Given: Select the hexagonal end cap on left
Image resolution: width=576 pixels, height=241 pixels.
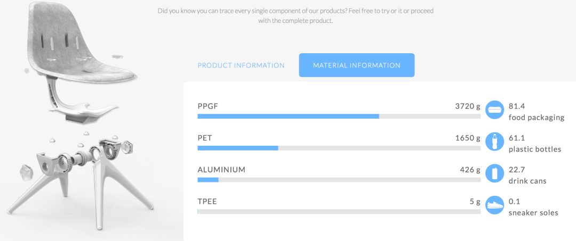Looking at the screenshot, I should pos(27,172).
